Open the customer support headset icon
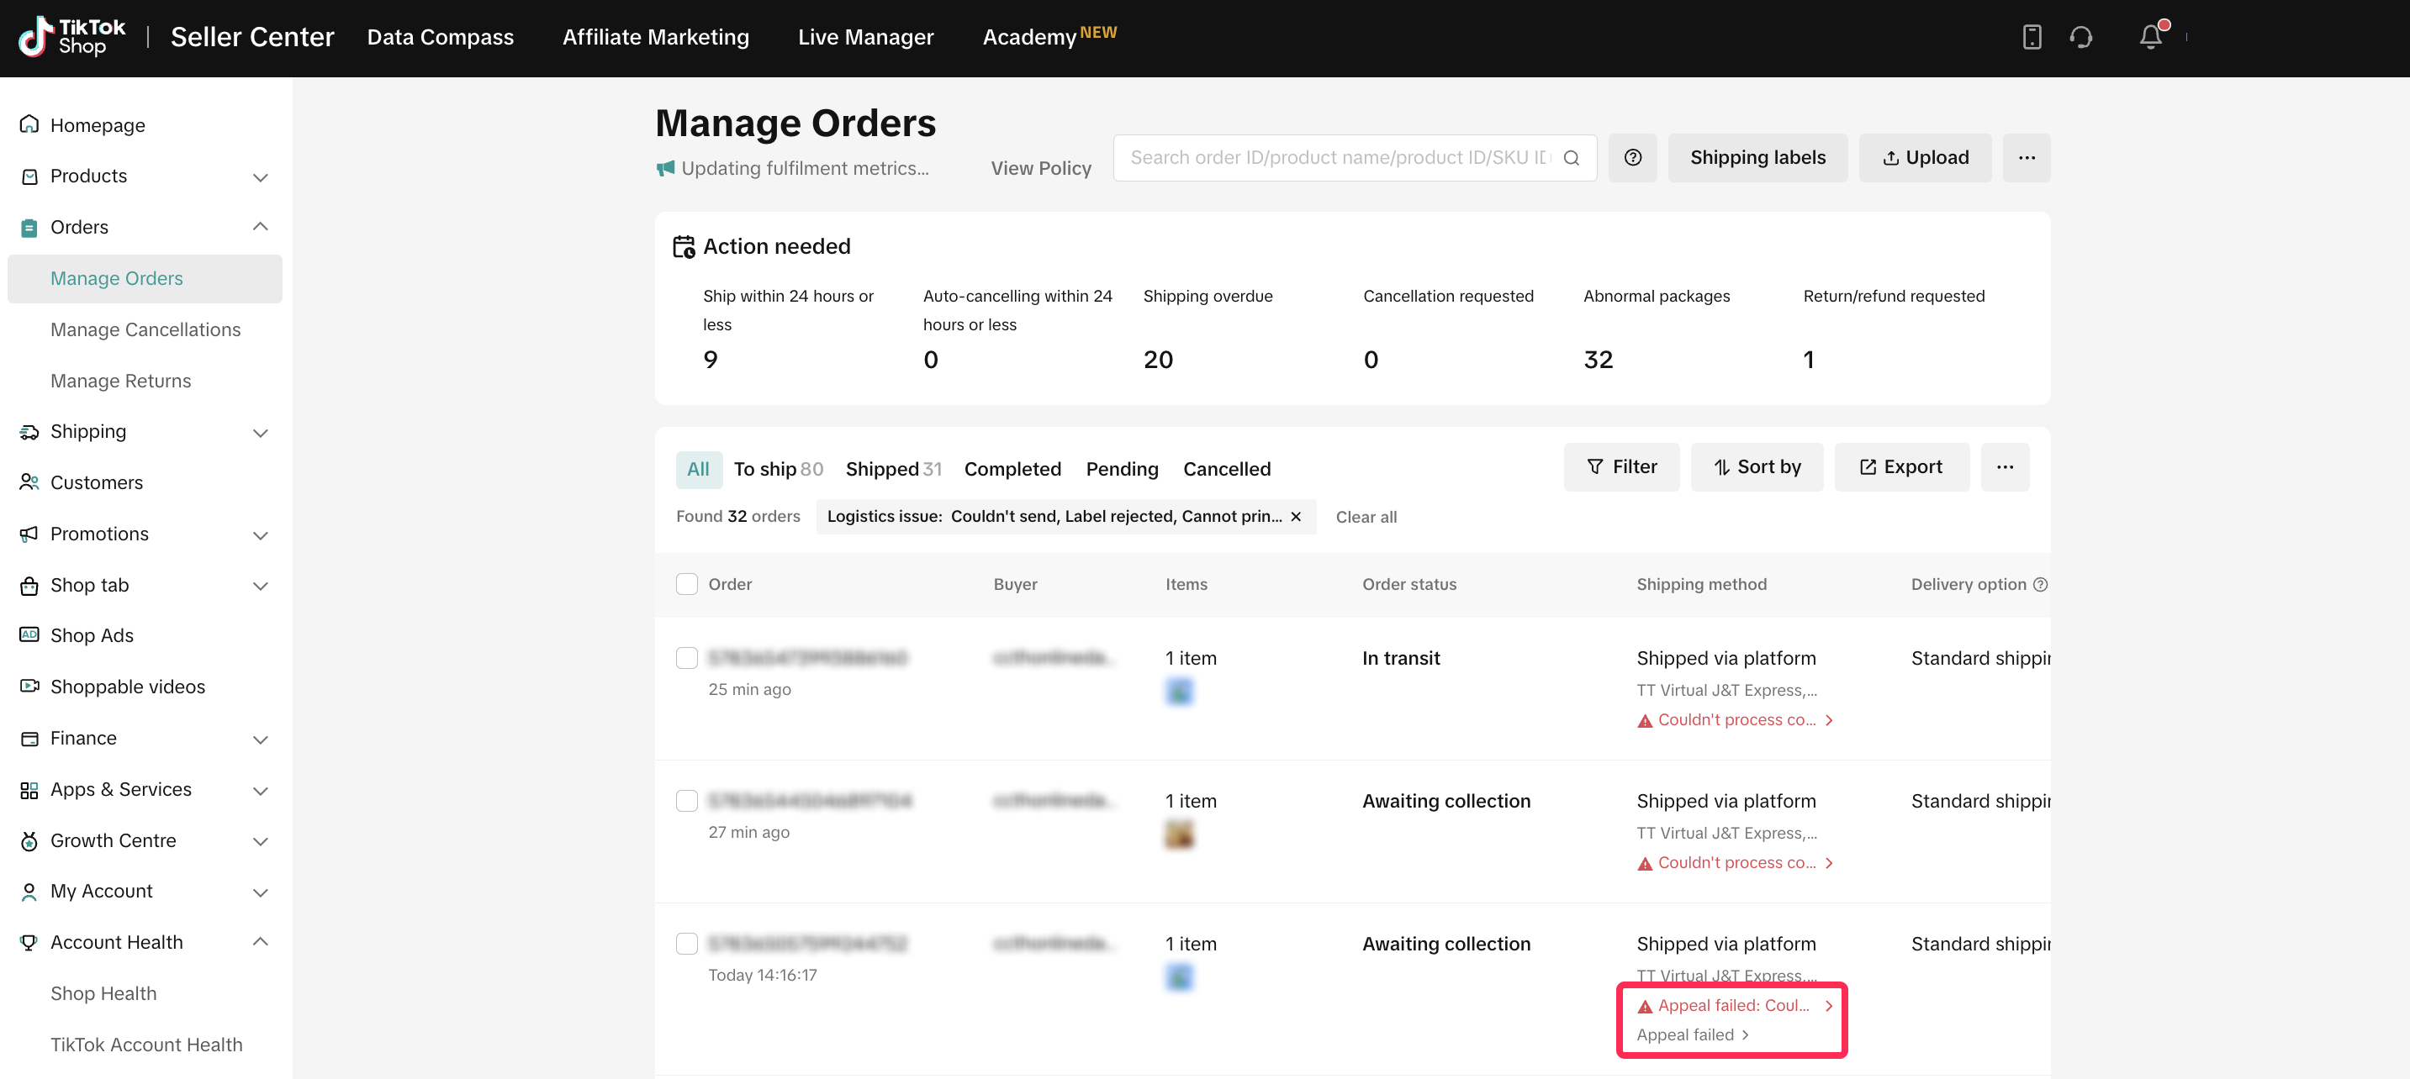2410x1079 pixels. [x=2080, y=36]
